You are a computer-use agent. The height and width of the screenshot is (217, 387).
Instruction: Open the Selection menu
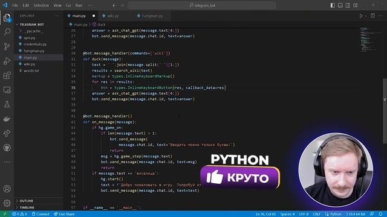click(41, 5)
